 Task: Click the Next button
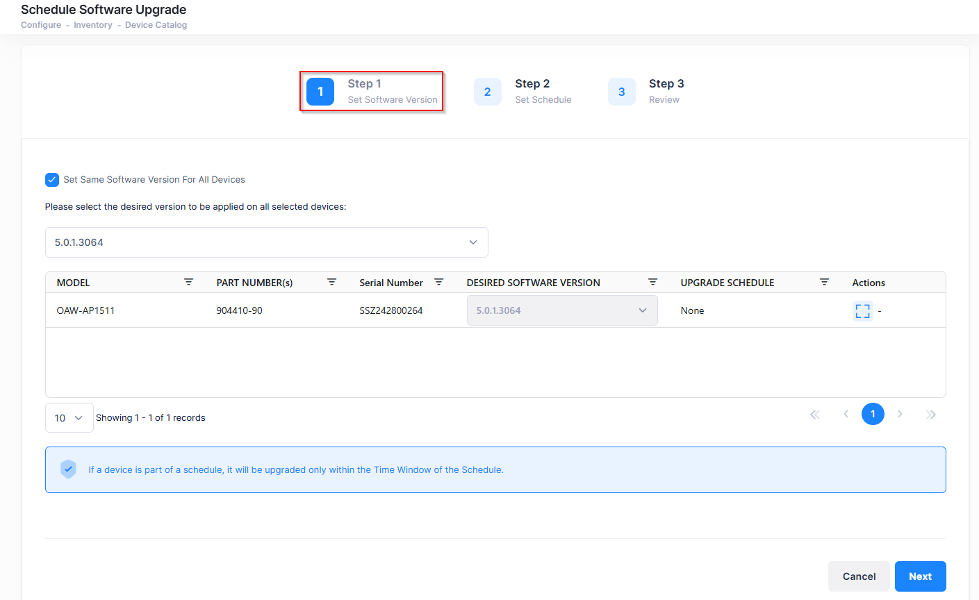[x=920, y=576]
